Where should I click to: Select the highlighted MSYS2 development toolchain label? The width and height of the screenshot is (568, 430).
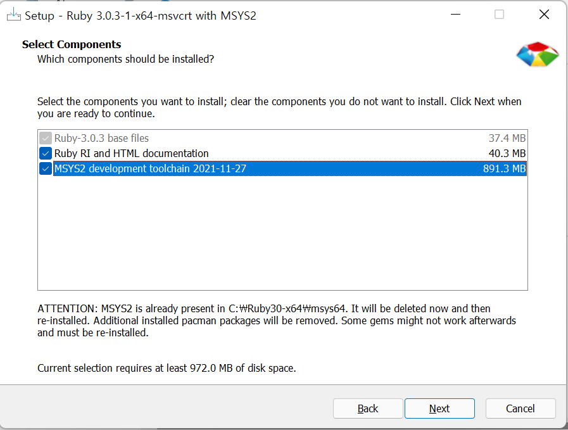(150, 168)
